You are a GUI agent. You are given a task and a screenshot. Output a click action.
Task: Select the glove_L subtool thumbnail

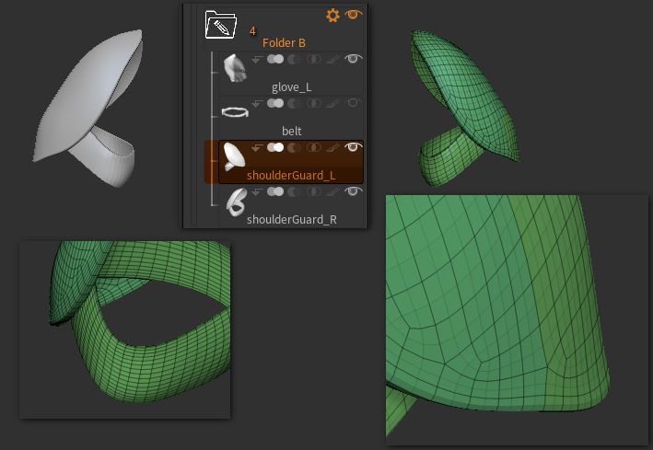236,68
